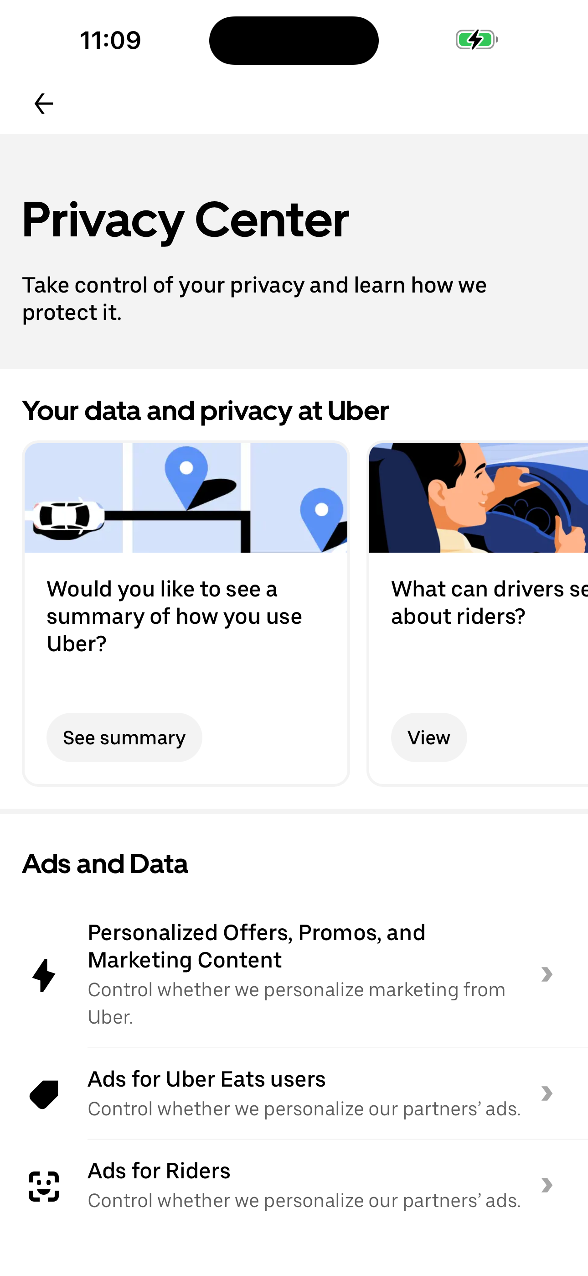Open the route map illustration thumbnail
588x1276 pixels.
pyautogui.click(x=186, y=497)
